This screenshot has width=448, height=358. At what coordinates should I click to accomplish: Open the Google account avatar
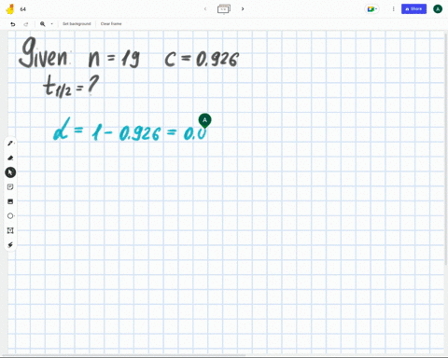pyautogui.click(x=438, y=9)
